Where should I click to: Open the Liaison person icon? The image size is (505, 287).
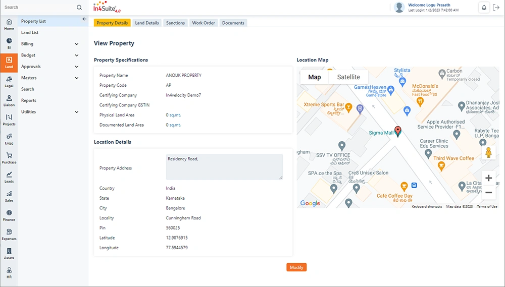(x=9, y=98)
